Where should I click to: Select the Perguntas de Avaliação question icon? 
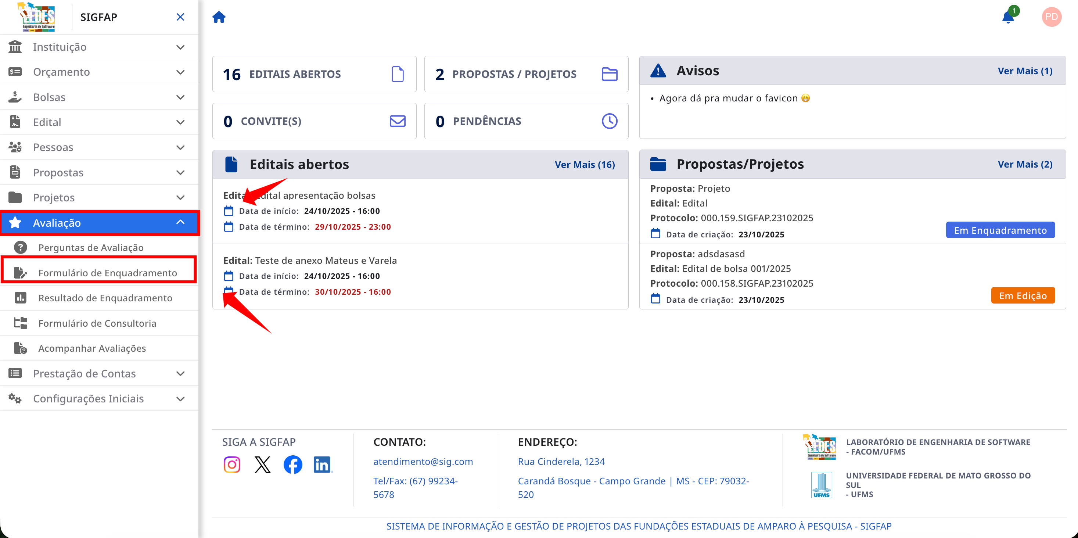pyautogui.click(x=21, y=247)
